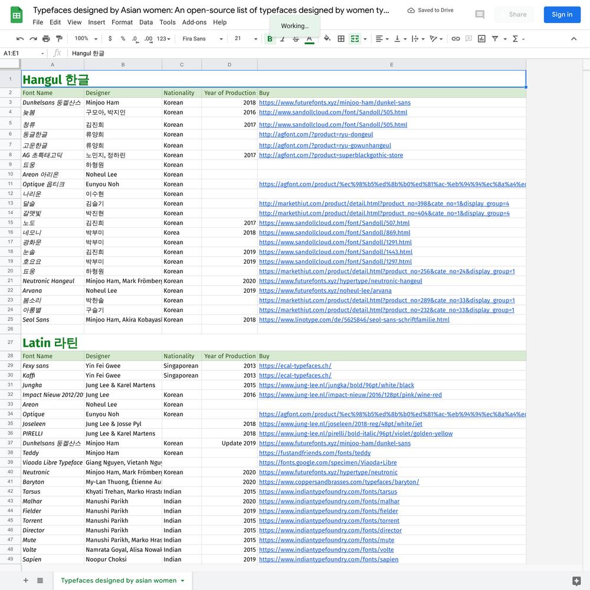Screen dimensions: 590x590
Task: Toggle merge cells button
Action: click(355, 39)
